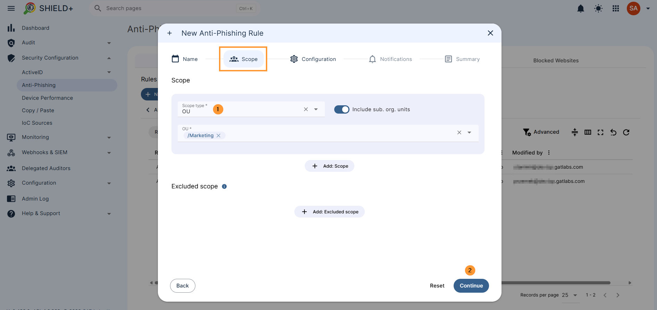657x310 pixels.
Task: Expand the ActiveID submenu
Action: (x=109, y=72)
